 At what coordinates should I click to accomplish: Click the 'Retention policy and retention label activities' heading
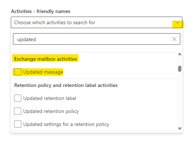click(x=66, y=85)
